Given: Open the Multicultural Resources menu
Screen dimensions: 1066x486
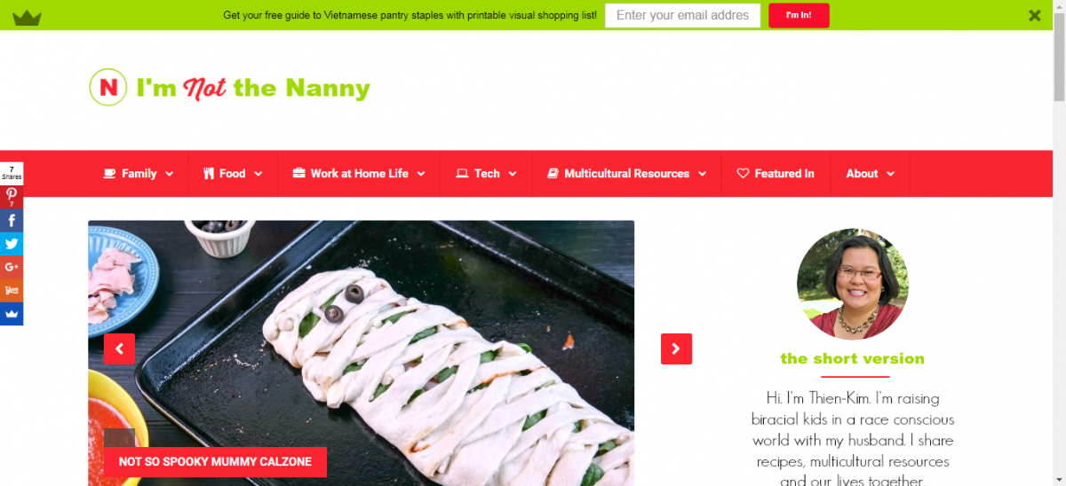Looking at the screenshot, I should point(626,174).
